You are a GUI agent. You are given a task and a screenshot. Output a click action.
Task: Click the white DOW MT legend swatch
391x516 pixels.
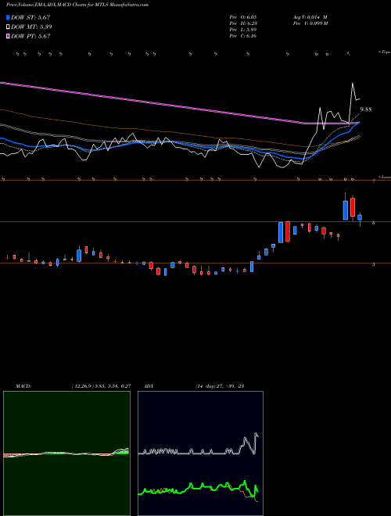click(x=9, y=27)
